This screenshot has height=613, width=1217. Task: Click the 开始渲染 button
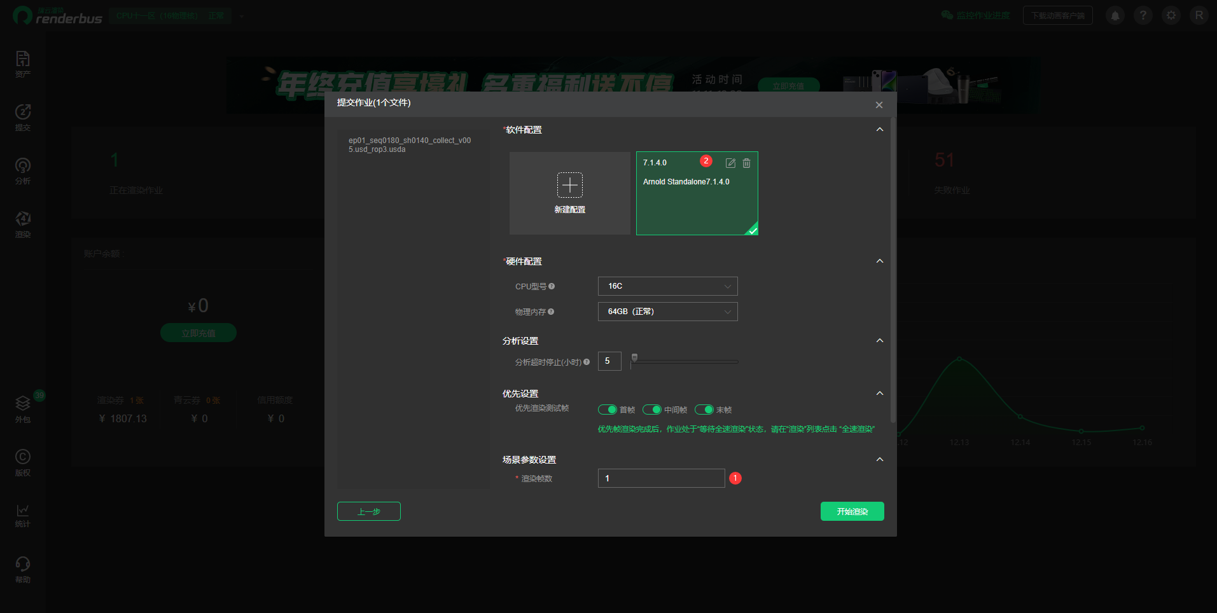852,511
